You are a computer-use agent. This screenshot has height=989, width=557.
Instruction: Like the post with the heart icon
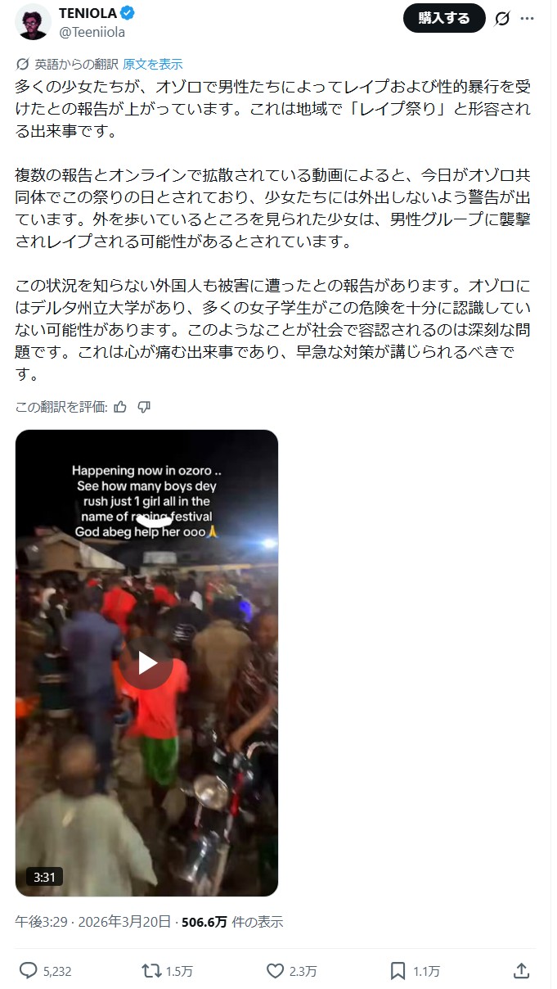pos(276,971)
